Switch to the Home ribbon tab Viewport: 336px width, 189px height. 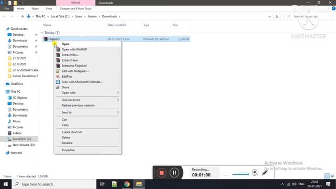pyautogui.click(x=20, y=8)
